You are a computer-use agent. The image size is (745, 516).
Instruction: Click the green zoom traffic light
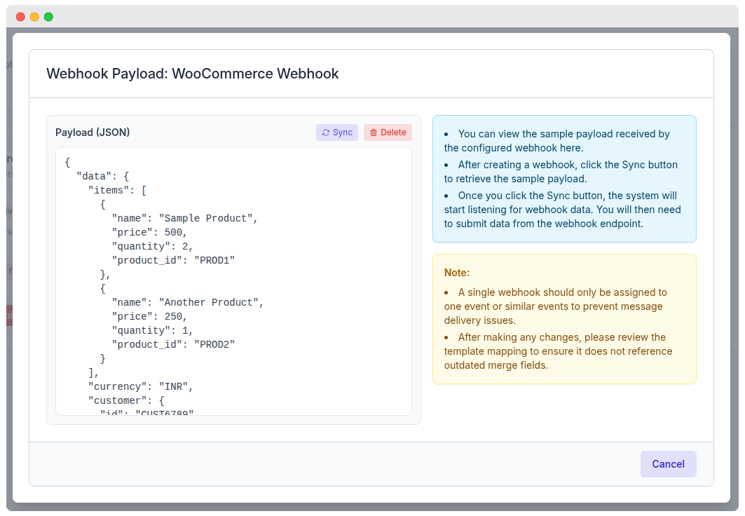click(x=48, y=16)
